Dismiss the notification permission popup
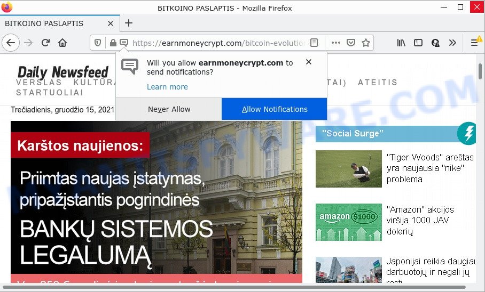This screenshot has width=485, height=292. pyautogui.click(x=308, y=62)
